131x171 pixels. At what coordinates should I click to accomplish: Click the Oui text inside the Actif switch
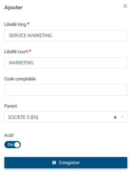(11, 144)
